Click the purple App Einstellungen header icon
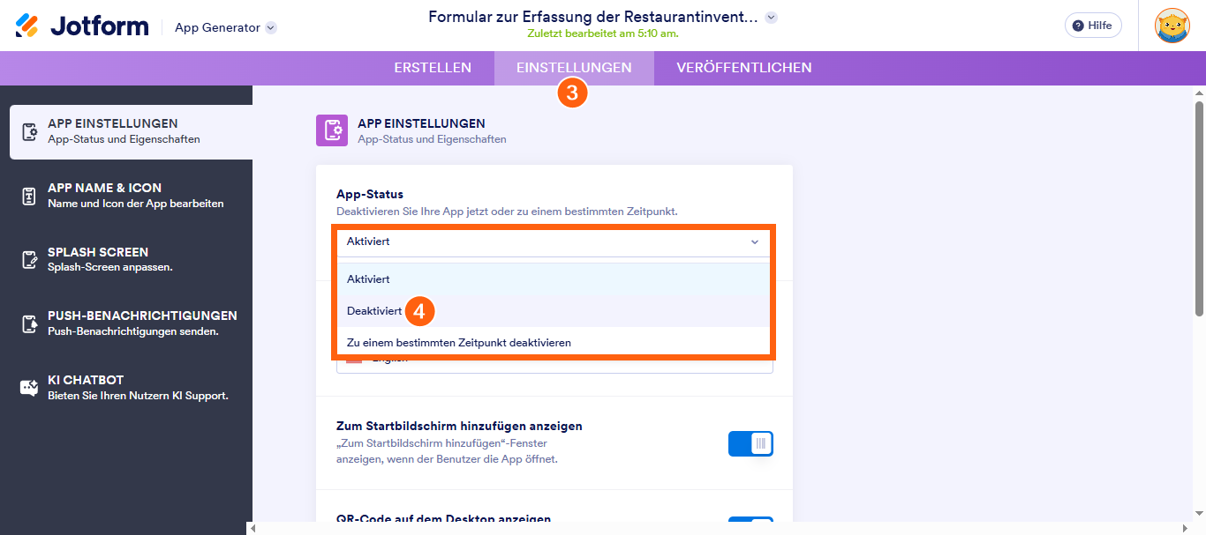This screenshot has width=1206, height=535. pyautogui.click(x=332, y=130)
